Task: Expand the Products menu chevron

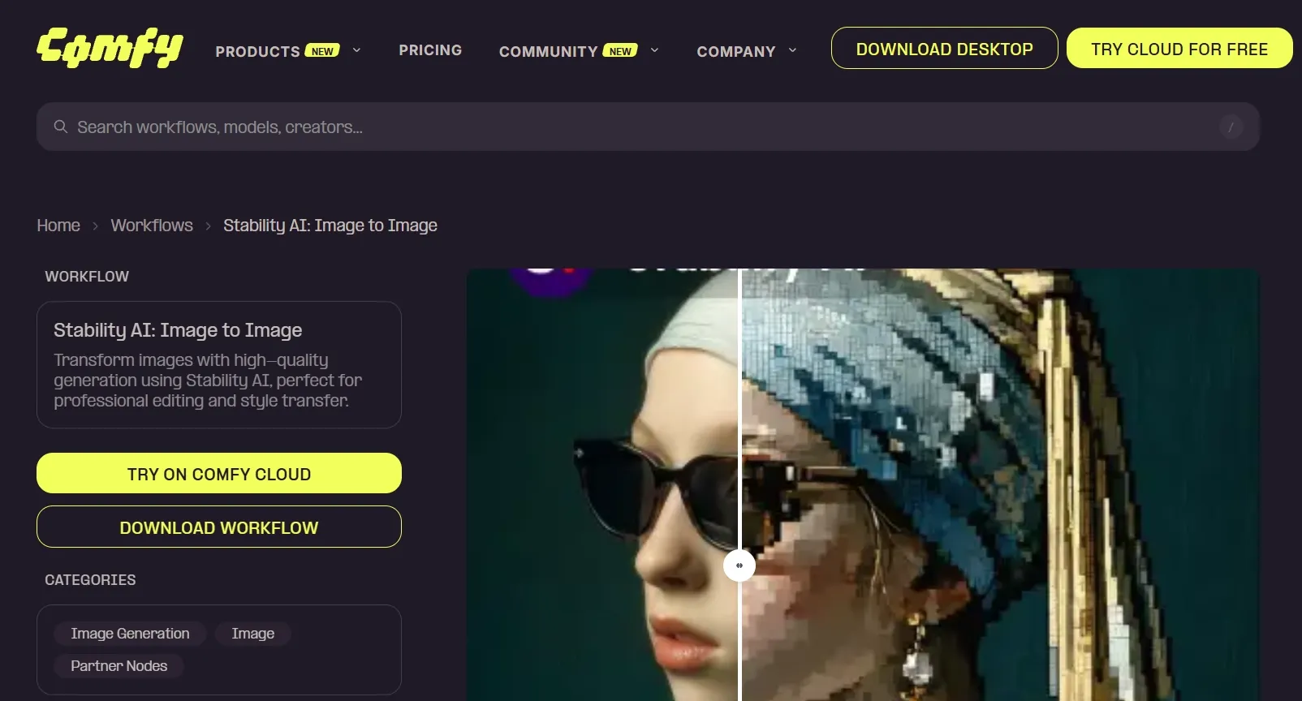Action: [x=356, y=50]
